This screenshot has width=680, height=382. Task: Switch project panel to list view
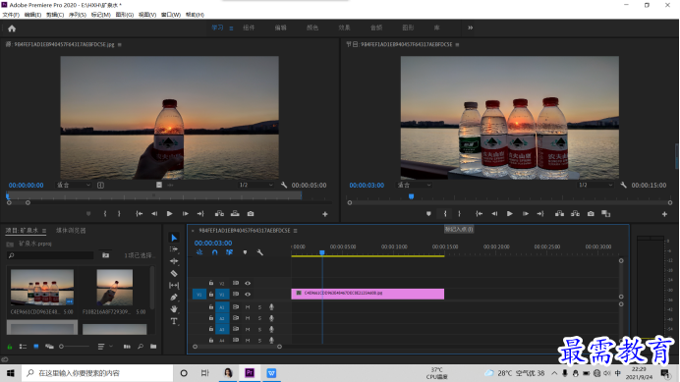[x=23, y=347]
